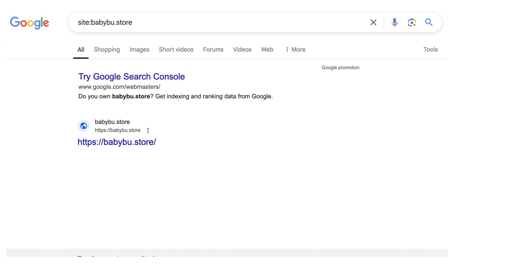Clear the search box with the X icon
Viewport: 524px width, 267px height.
point(373,22)
